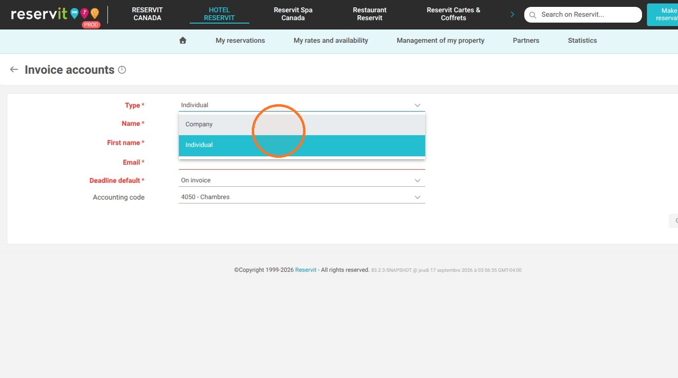Open the Partners menu
678x378 pixels.
526,41
